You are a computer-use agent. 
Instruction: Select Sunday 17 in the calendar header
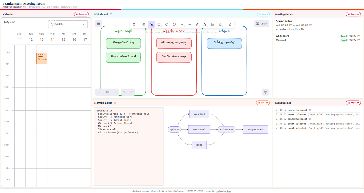pos(85,37)
